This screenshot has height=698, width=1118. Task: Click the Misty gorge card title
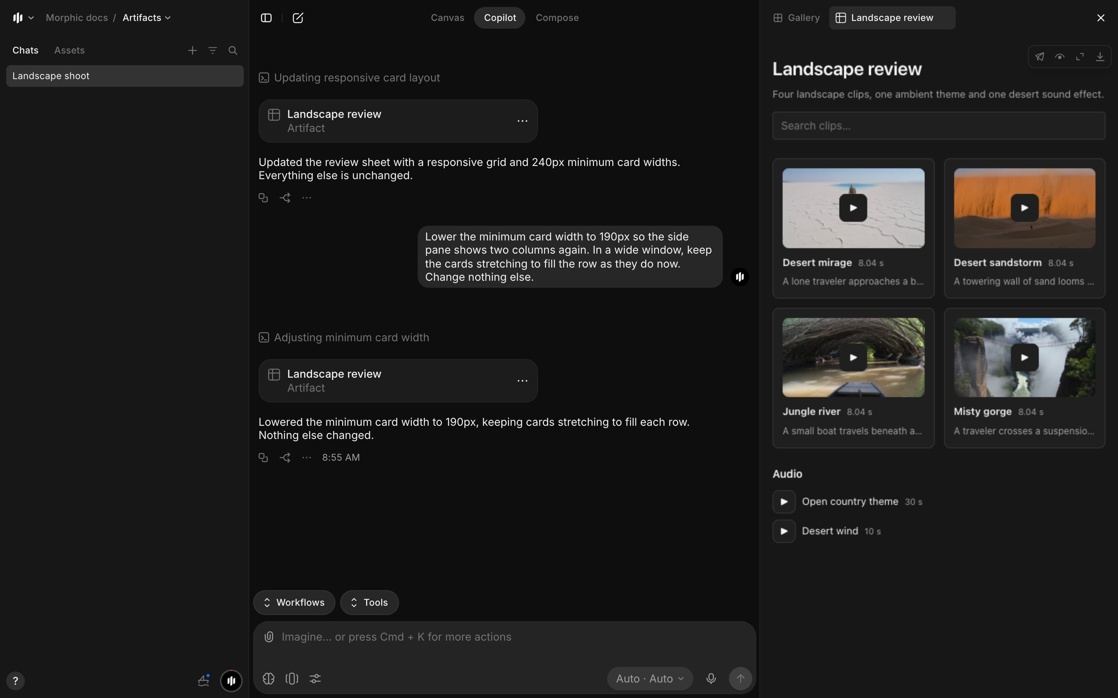[x=983, y=412]
